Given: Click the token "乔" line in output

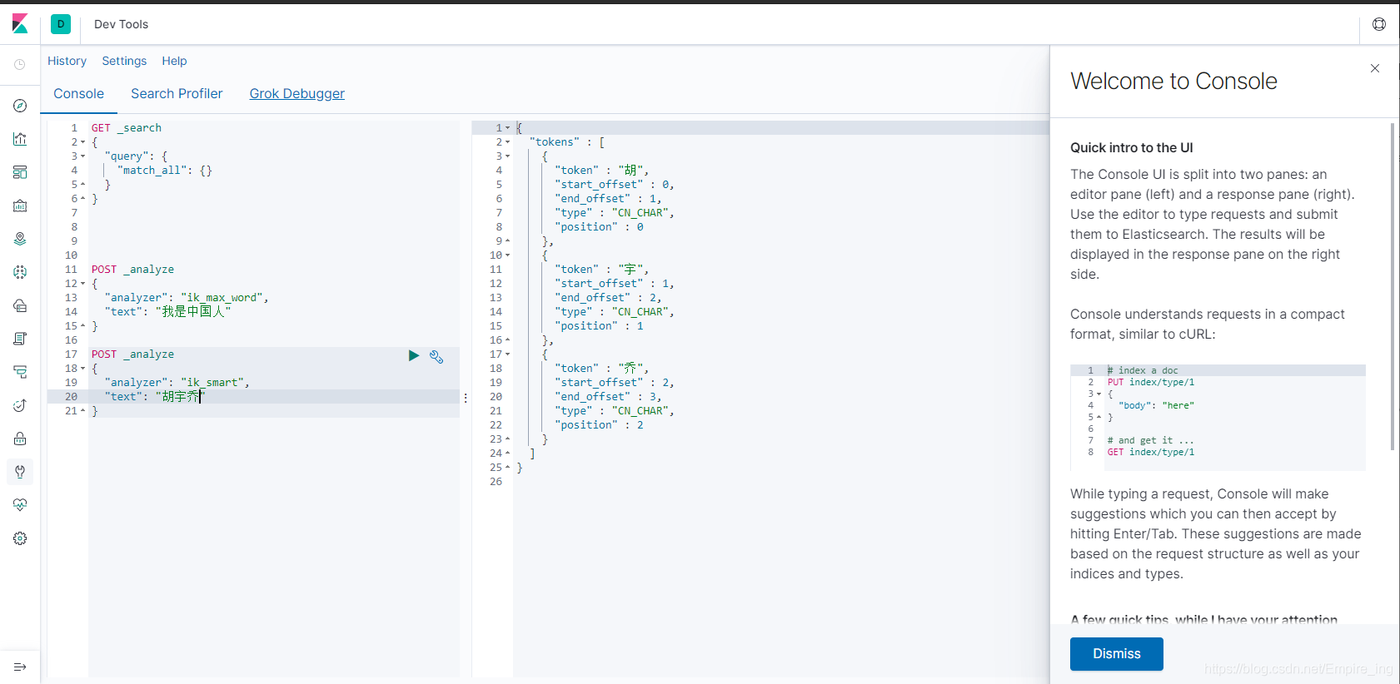Looking at the screenshot, I should pos(601,369).
